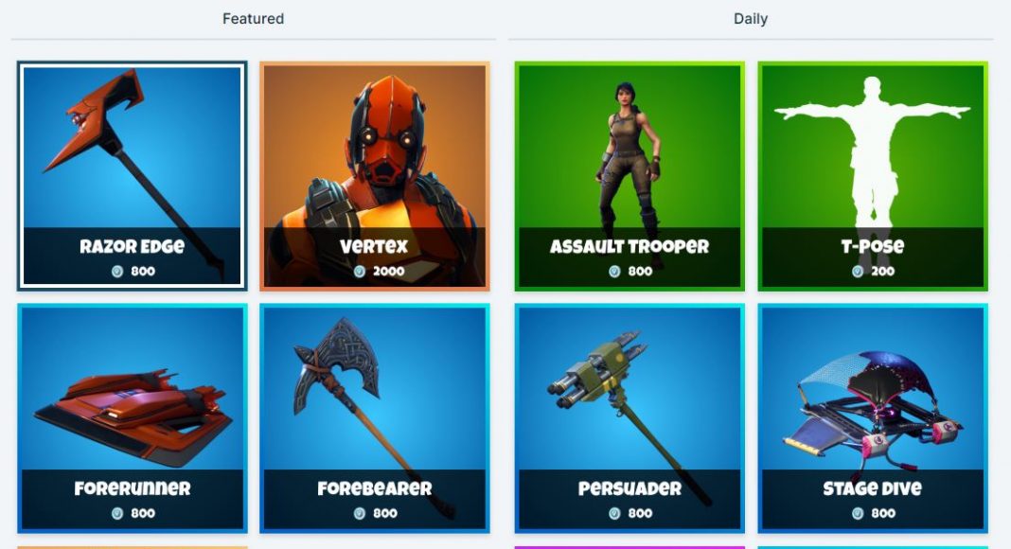Screen dimensions: 1011x549
Task: Click the V-Bucks icon under Persuader
Action: click(614, 514)
